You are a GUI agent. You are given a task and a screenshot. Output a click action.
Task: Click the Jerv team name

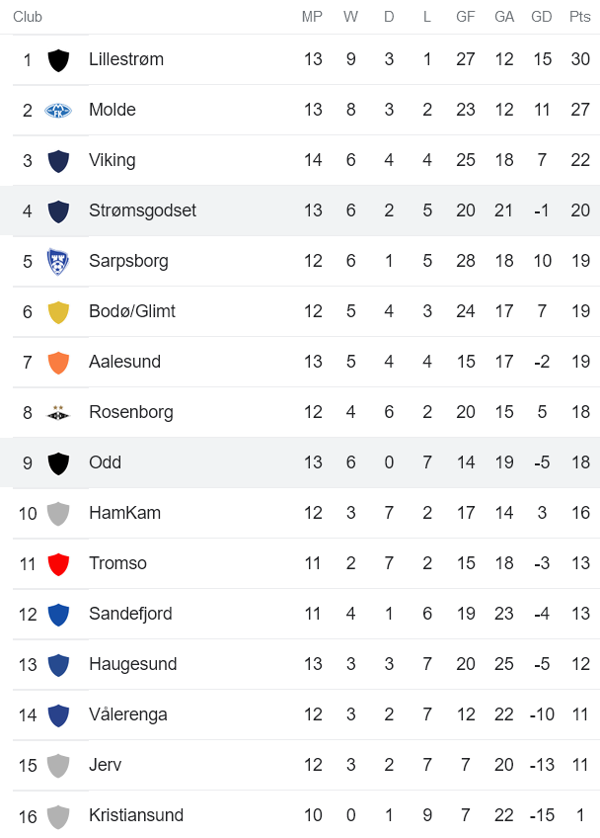(105, 765)
